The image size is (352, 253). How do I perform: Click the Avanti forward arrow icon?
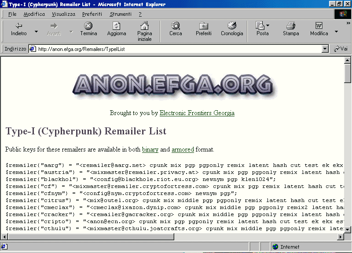point(54,26)
